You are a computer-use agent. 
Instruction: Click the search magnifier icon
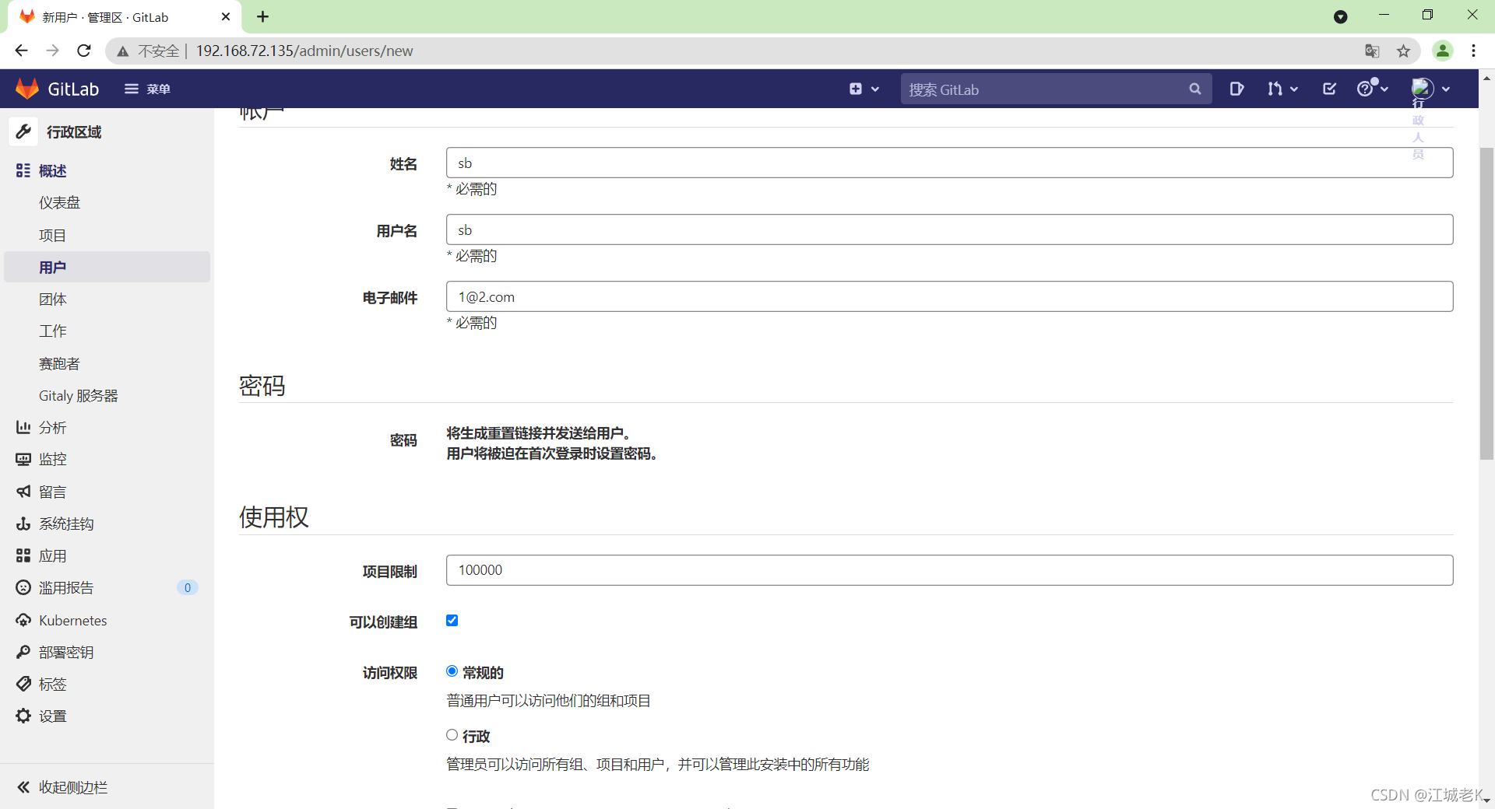point(1194,89)
